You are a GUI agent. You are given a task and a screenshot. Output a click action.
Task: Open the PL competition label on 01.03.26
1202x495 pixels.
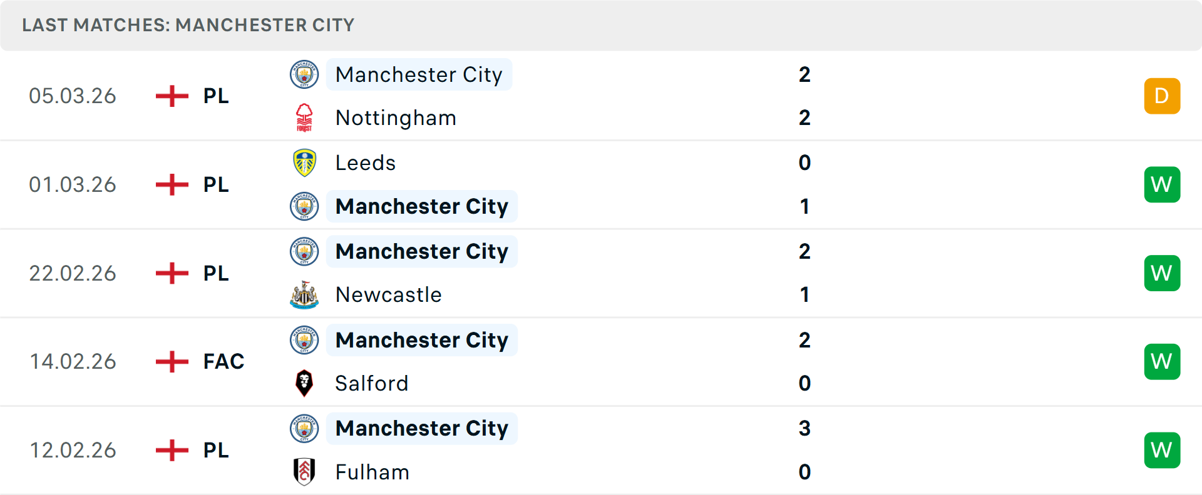tap(215, 184)
